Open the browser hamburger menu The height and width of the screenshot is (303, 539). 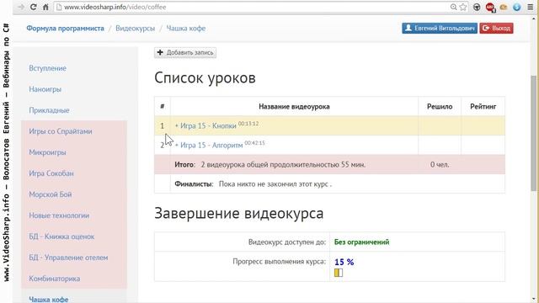(531, 7)
